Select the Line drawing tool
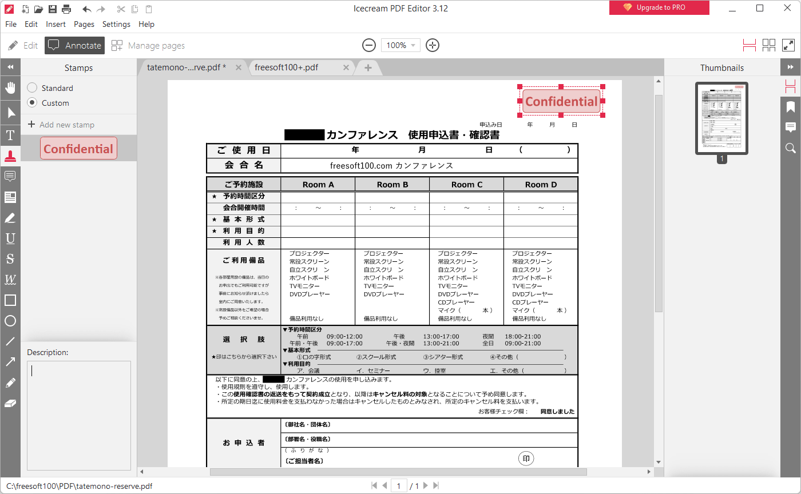 pyautogui.click(x=10, y=341)
